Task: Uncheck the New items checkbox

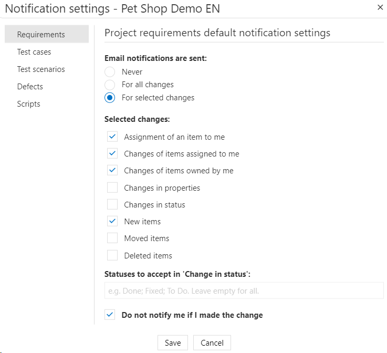Action: [x=112, y=221]
